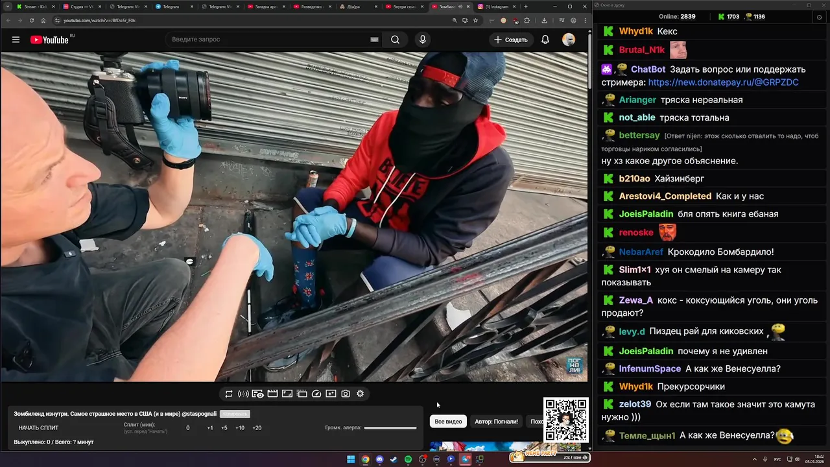Click the picture-in-picture icon in player toolbar
This screenshot has width=830, height=467.
point(287,394)
